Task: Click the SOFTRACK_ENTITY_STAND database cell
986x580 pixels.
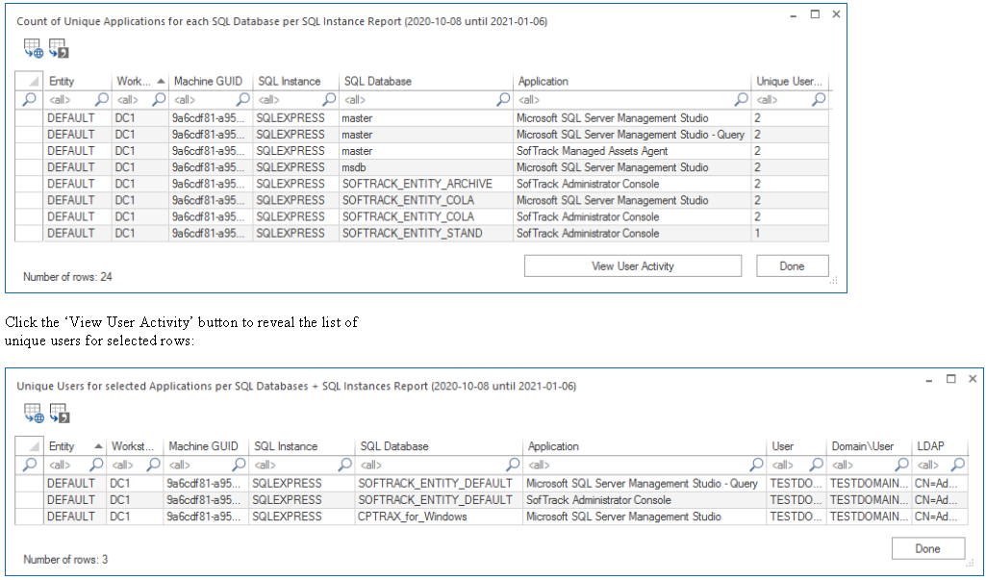Action: (412, 233)
